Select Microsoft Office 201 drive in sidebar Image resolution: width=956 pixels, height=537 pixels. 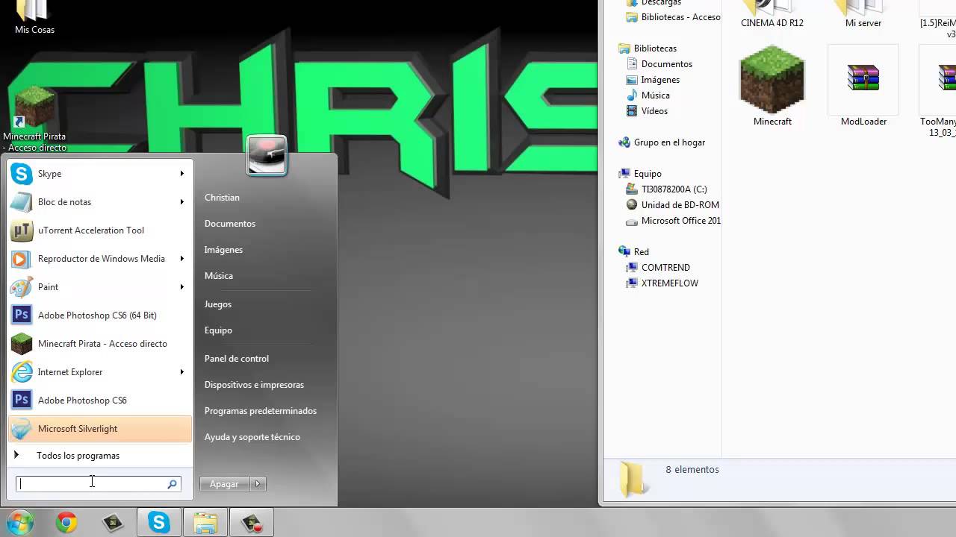click(680, 221)
